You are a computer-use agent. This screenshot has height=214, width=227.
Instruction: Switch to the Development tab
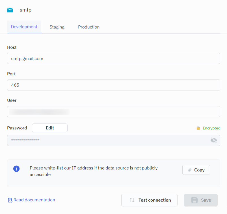[24, 27]
